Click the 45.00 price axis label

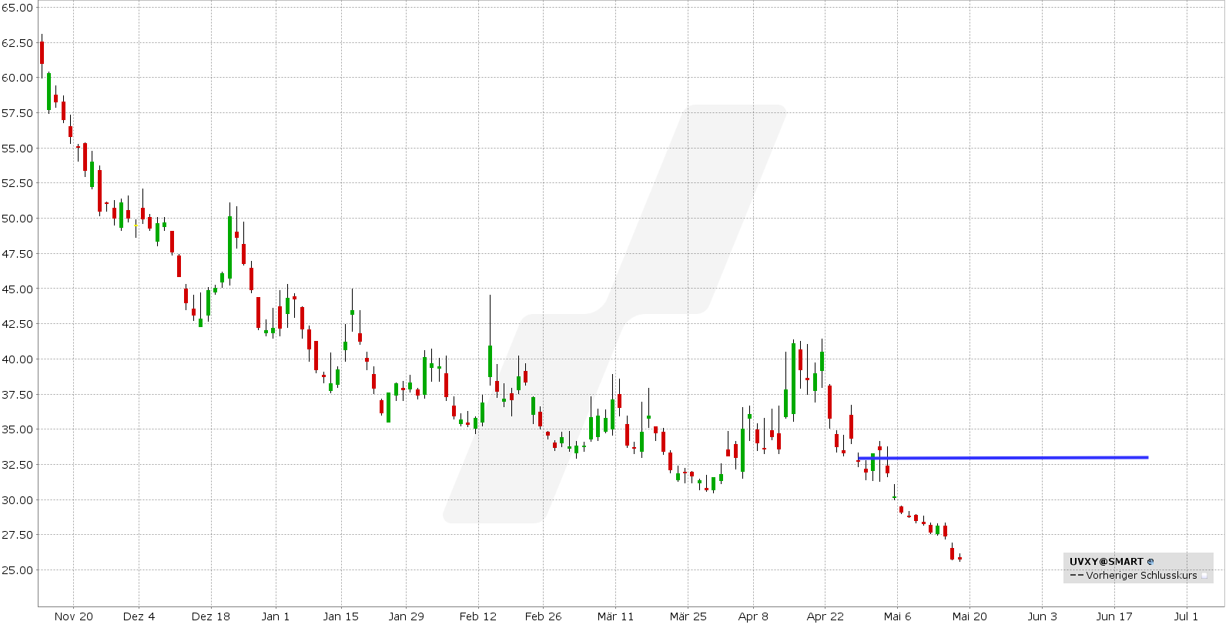point(17,289)
